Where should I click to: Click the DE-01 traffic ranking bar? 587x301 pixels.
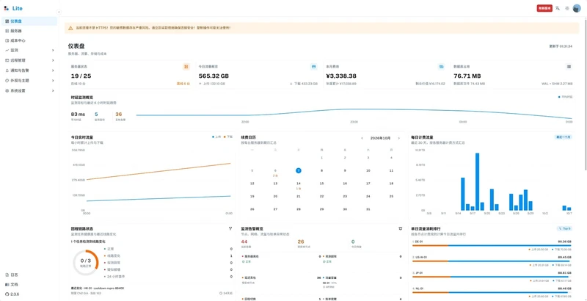click(x=492, y=246)
